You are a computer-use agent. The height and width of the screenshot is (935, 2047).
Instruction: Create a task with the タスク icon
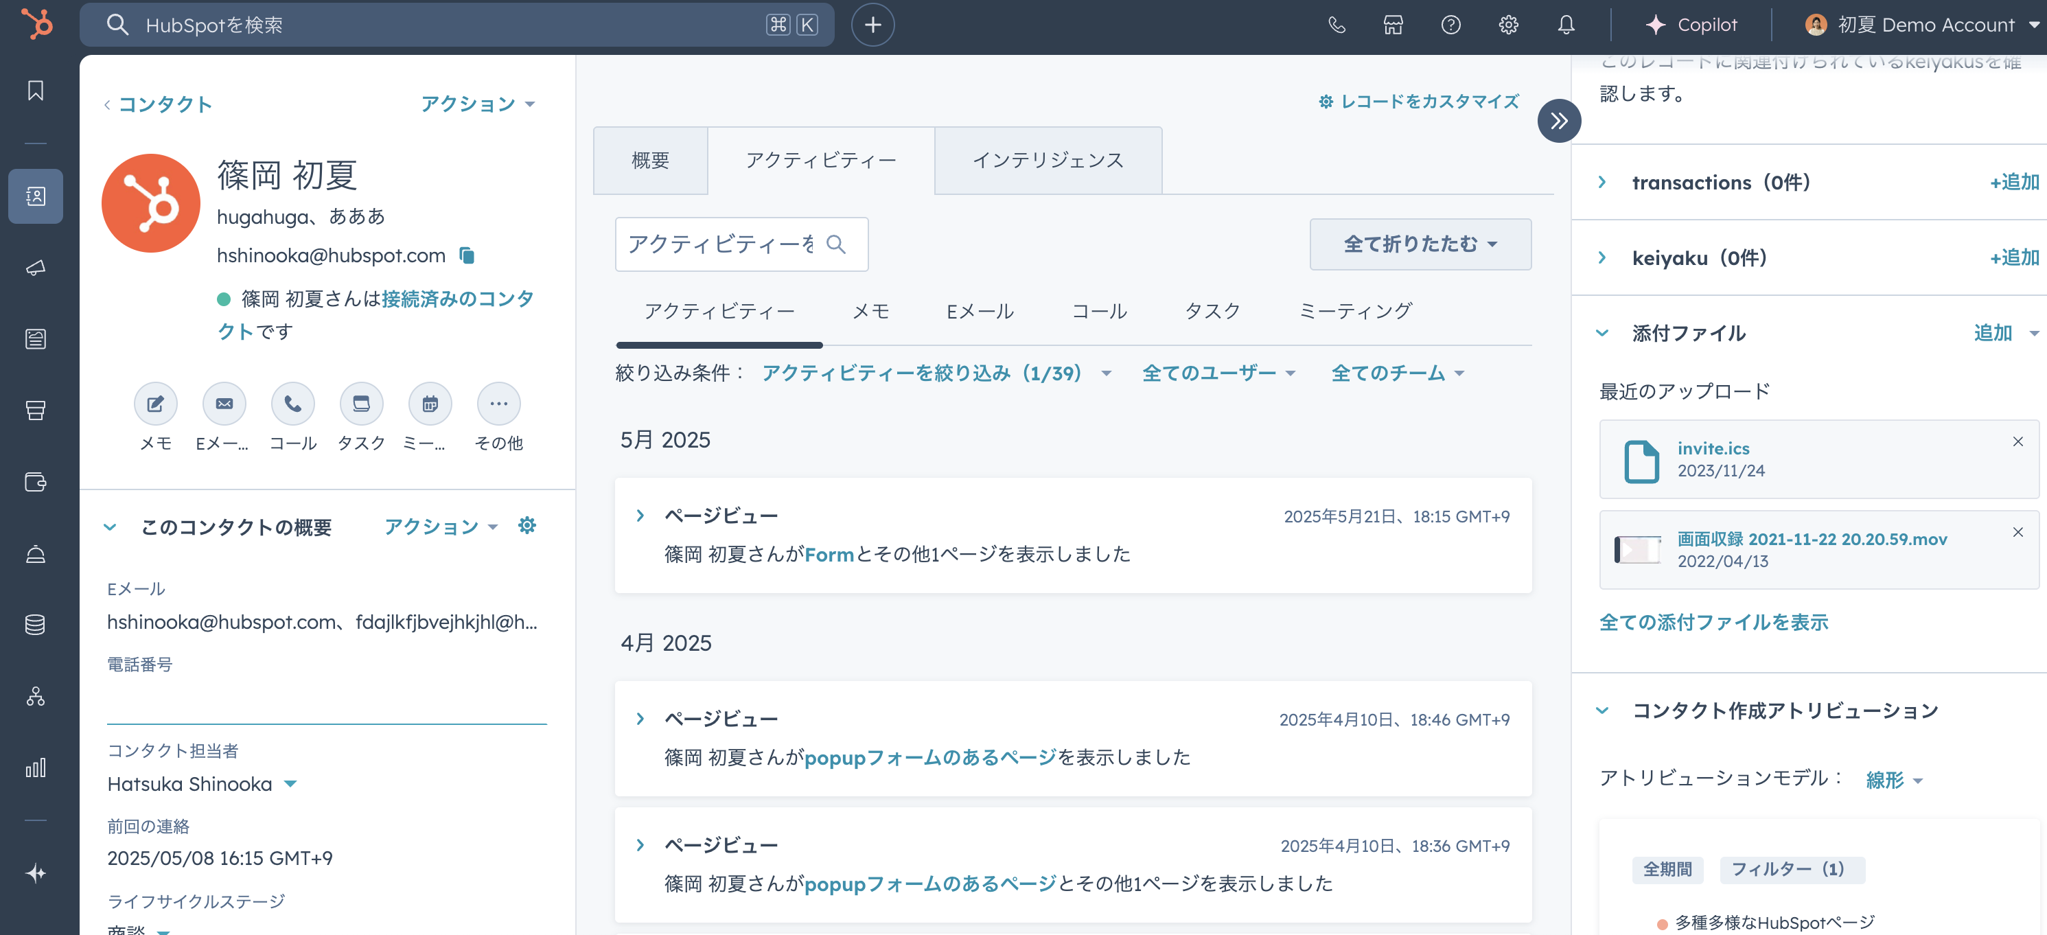(x=362, y=404)
